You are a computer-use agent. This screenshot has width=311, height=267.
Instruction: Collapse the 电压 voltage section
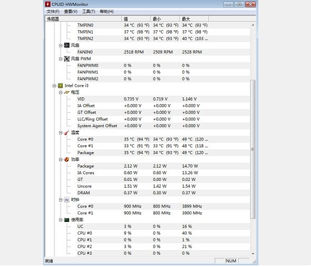click(x=61, y=93)
